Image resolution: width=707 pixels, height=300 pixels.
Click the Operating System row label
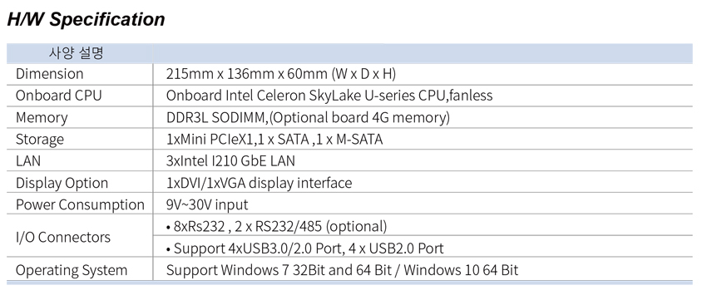click(72, 270)
